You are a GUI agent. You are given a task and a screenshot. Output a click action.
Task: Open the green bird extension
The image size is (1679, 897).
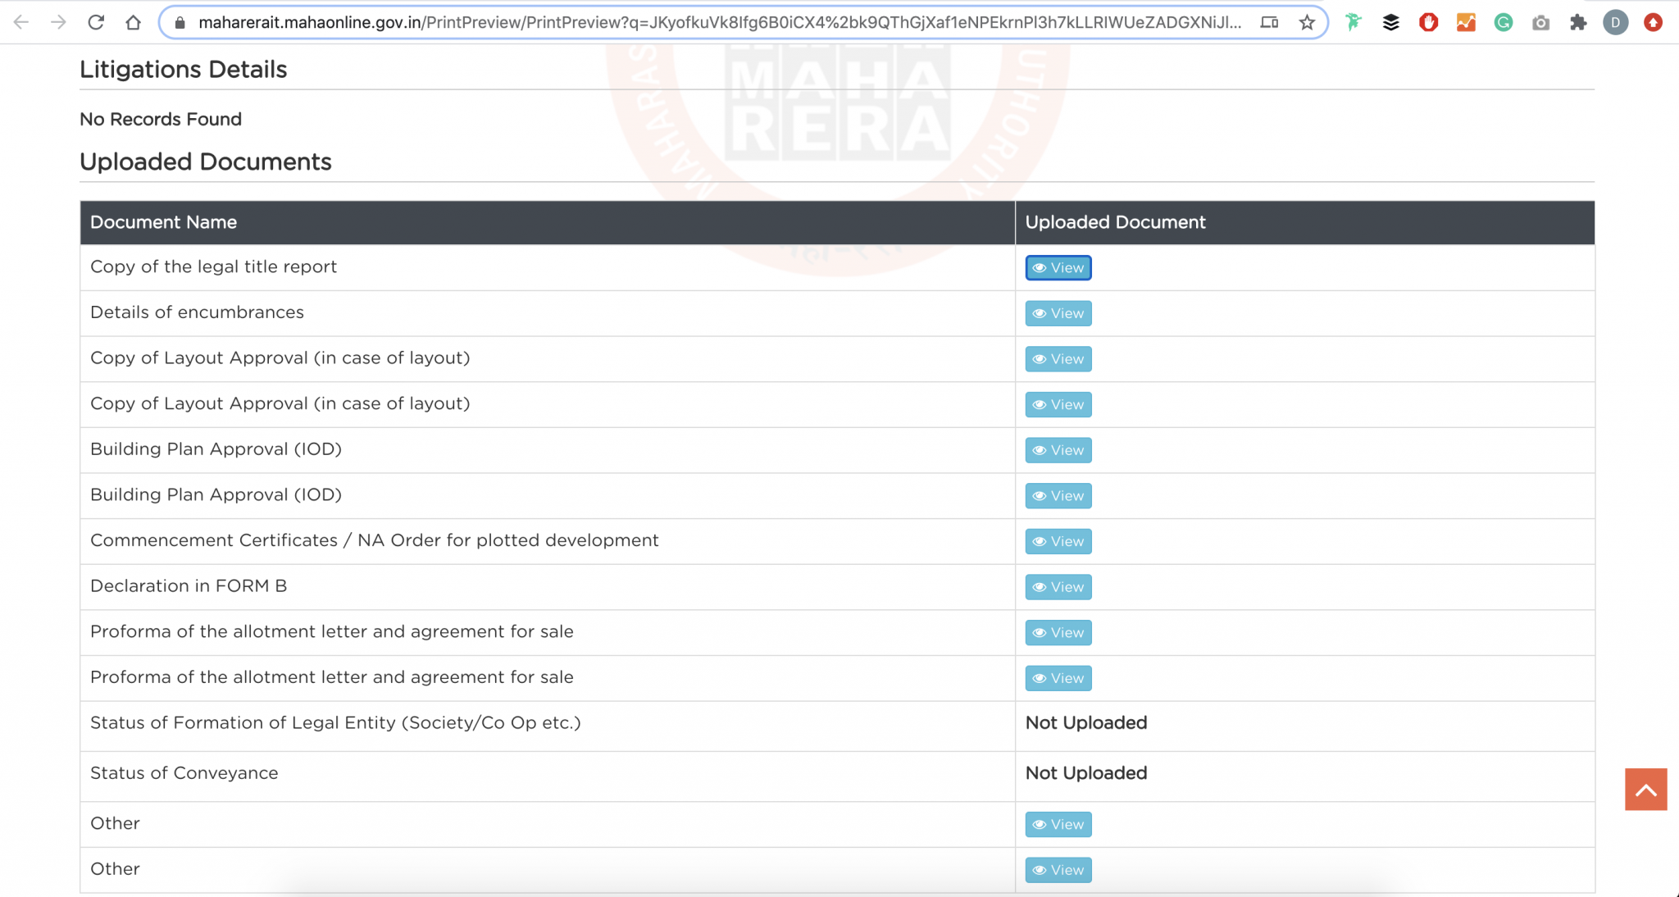point(1354,23)
